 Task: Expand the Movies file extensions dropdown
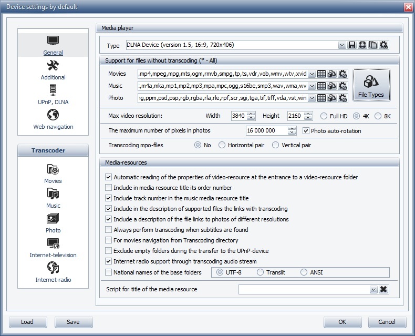click(x=312, y=74)
